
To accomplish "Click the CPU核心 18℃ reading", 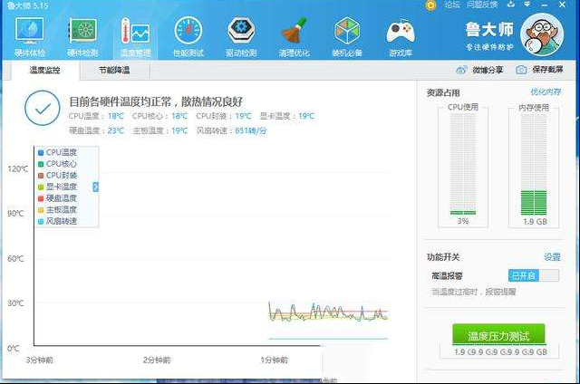I will (x=159, y=116).
